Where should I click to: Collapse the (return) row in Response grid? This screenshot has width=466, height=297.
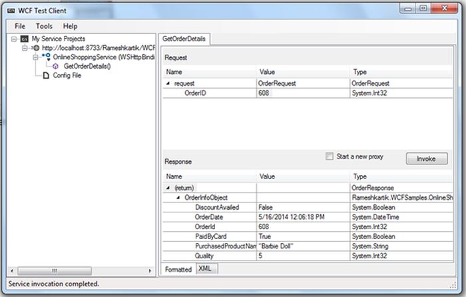click(x=168, y=188)
